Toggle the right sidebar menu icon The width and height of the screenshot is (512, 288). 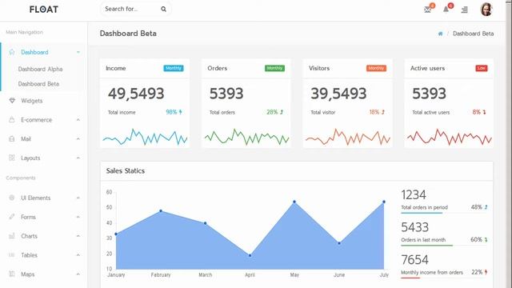(x=464, y=10)
